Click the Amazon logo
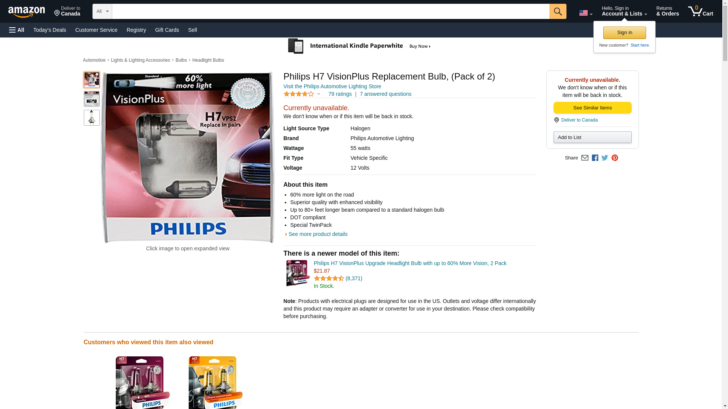The height and width of the screenshot is (409, 728). 27,12
